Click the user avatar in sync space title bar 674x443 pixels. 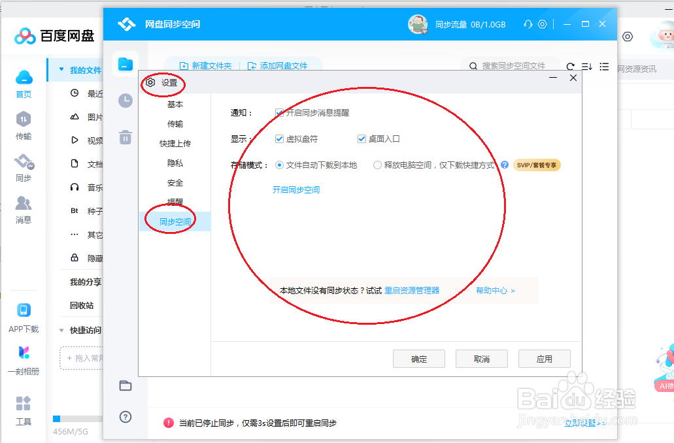(417, 24)
